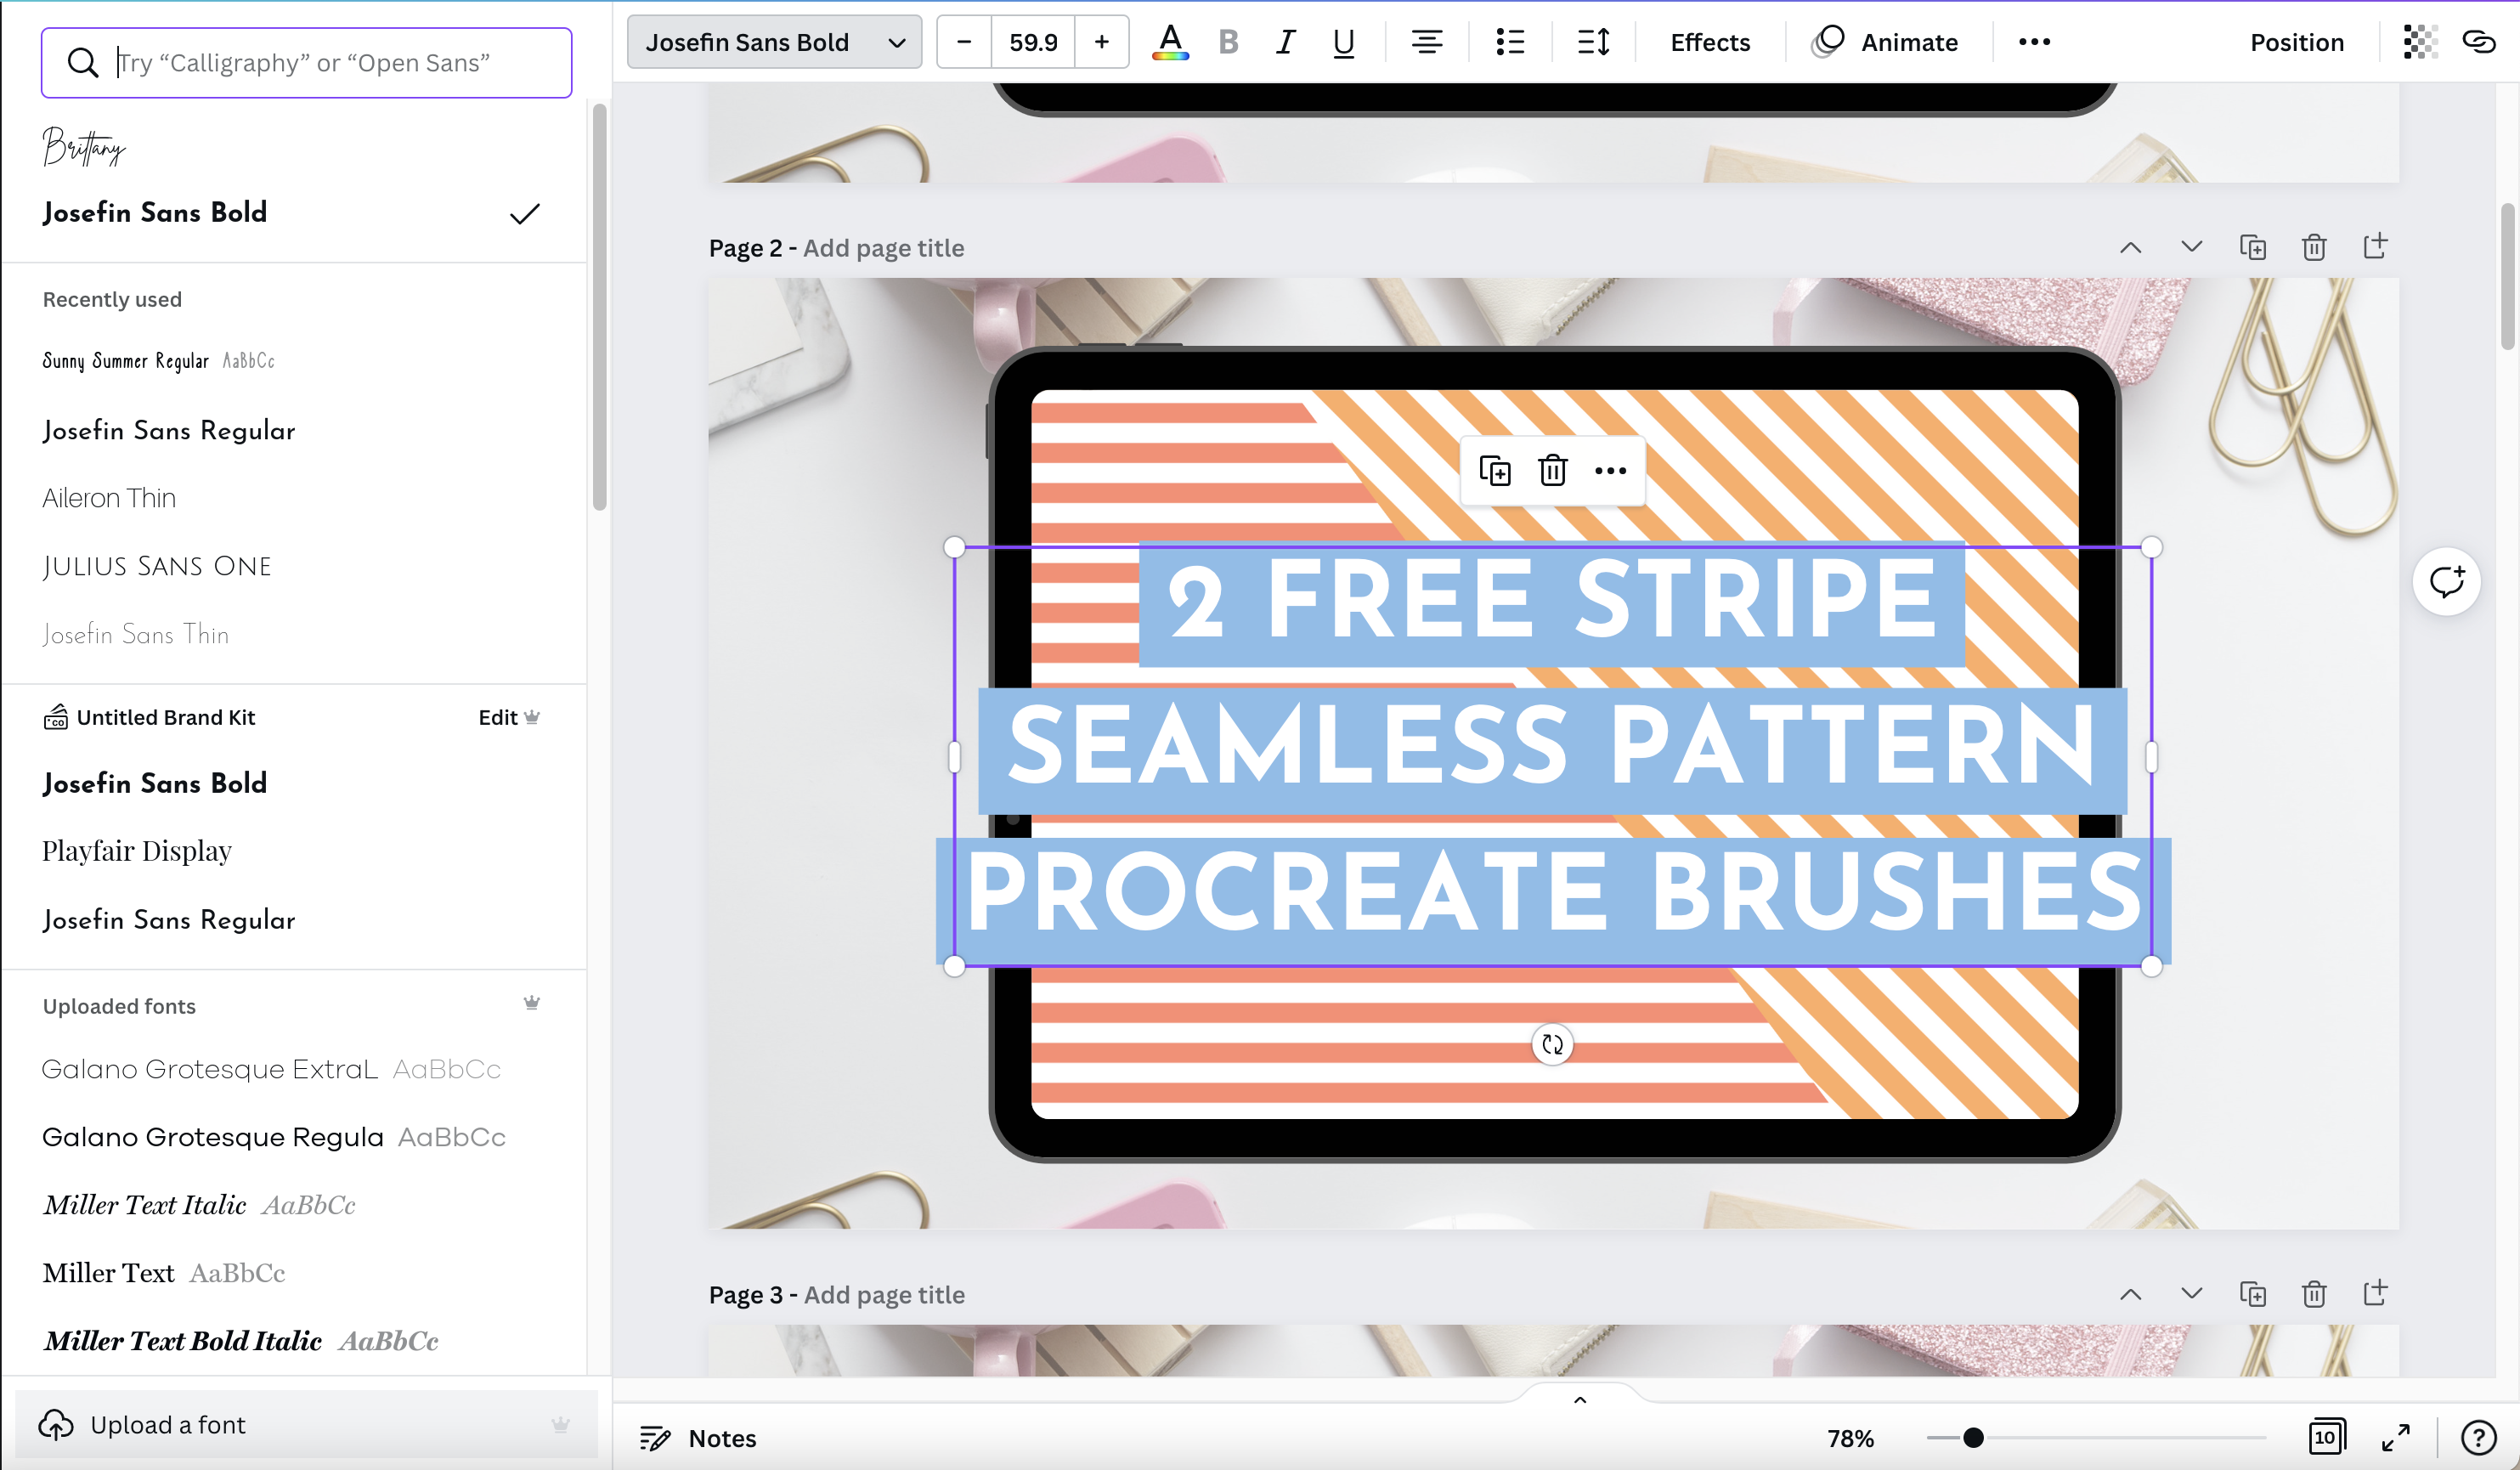Select the Brittany script font
The image size is (2520, 1470).
pos(84,147)
